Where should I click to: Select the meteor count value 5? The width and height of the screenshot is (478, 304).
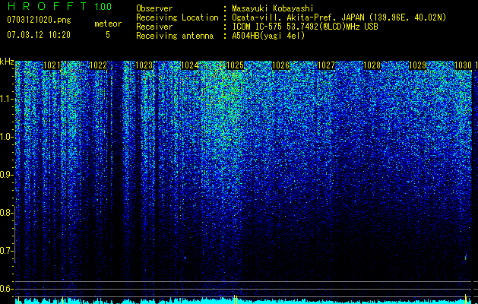tap(108, 34)
